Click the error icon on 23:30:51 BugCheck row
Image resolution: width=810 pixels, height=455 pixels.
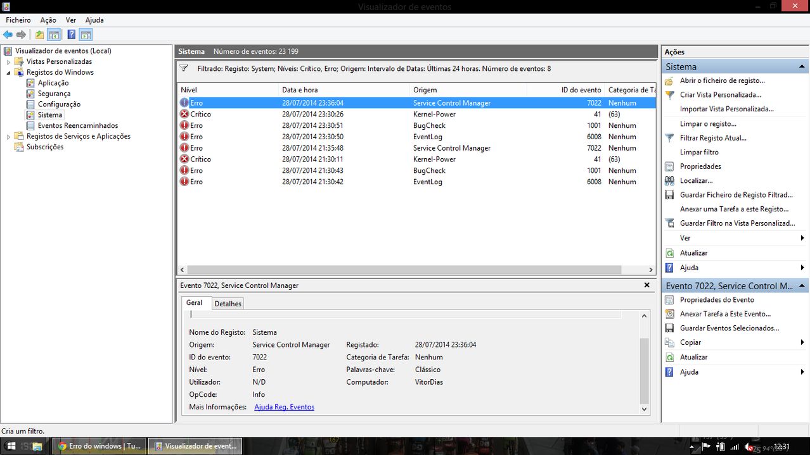(184, 125)
